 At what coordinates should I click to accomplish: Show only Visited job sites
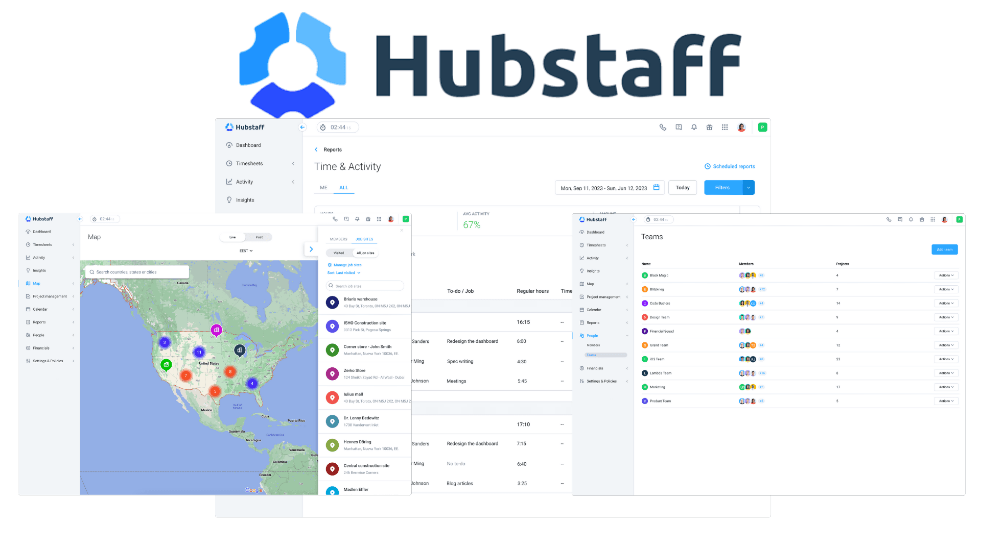coord(339,253)
